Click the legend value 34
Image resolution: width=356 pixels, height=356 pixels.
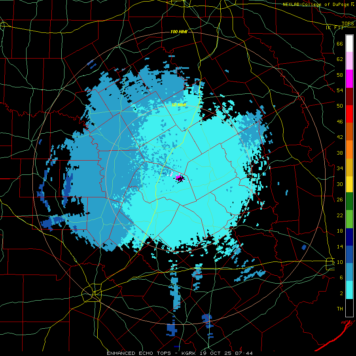click(340, 169)
